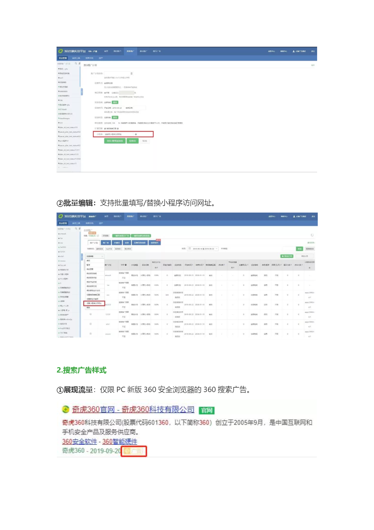
Task: Click the search icon in second screenshot sidebar
Action: point(76,229)
